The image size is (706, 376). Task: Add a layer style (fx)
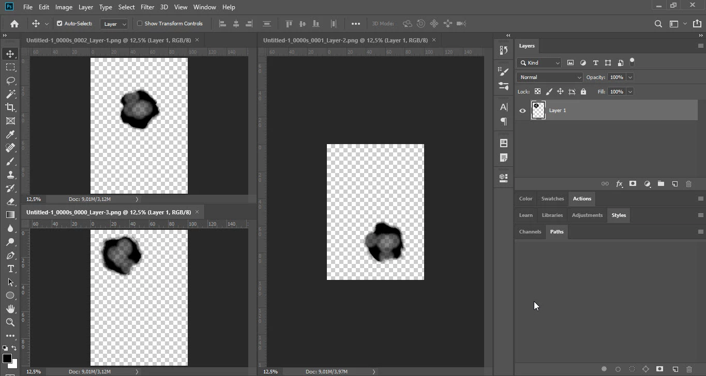[619, 184]
